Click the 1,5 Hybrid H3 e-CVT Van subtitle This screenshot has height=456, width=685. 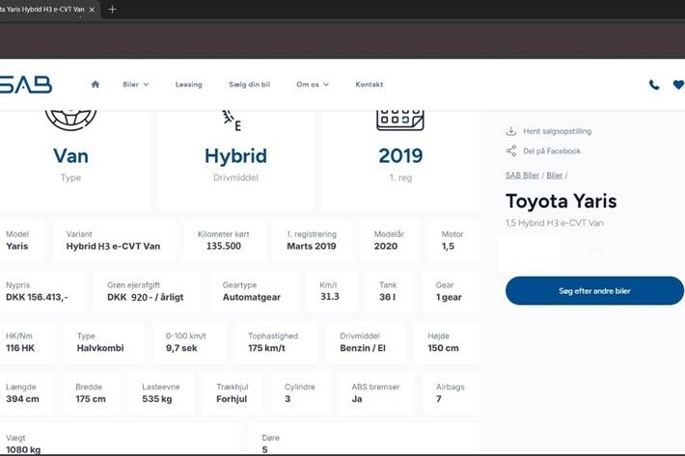(x=555, y=223)
